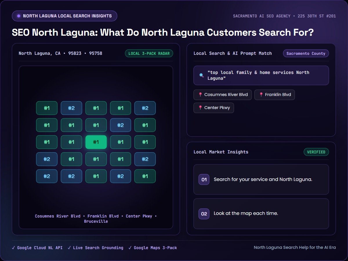Click 'North Laguna, CA • 95823 • 95758' text
This screenshot has height=261, width=348.
pos(60,53)
